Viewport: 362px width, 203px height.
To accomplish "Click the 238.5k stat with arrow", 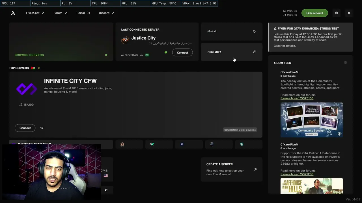I will pyautogui.click(x=290, y=15).
